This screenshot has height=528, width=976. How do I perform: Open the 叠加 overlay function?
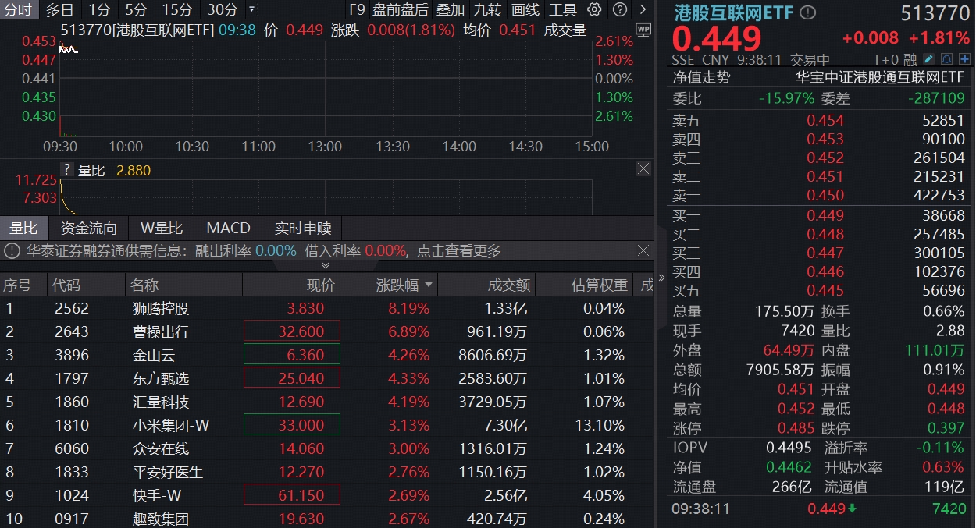tap(451, 10)
